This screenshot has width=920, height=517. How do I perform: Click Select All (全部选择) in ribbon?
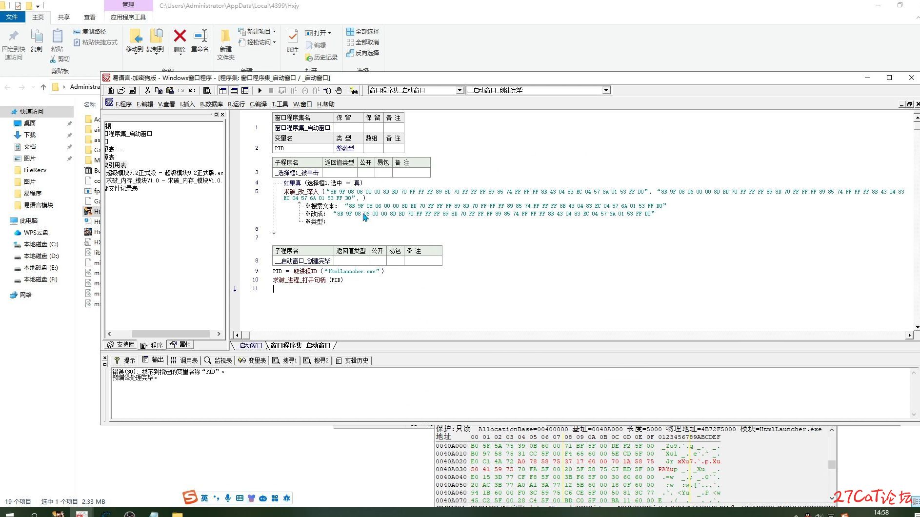[x=362, y=31]
